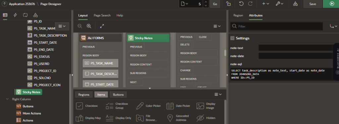This screenshot has height=124, width=339.
Task: Collapse the left pane with splitter arrow
Action: pos(72,75)
